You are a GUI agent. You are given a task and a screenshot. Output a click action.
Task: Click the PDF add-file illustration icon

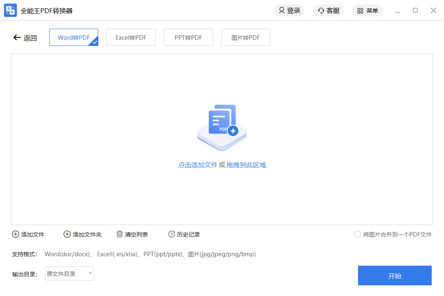click(x=222, y=128)
